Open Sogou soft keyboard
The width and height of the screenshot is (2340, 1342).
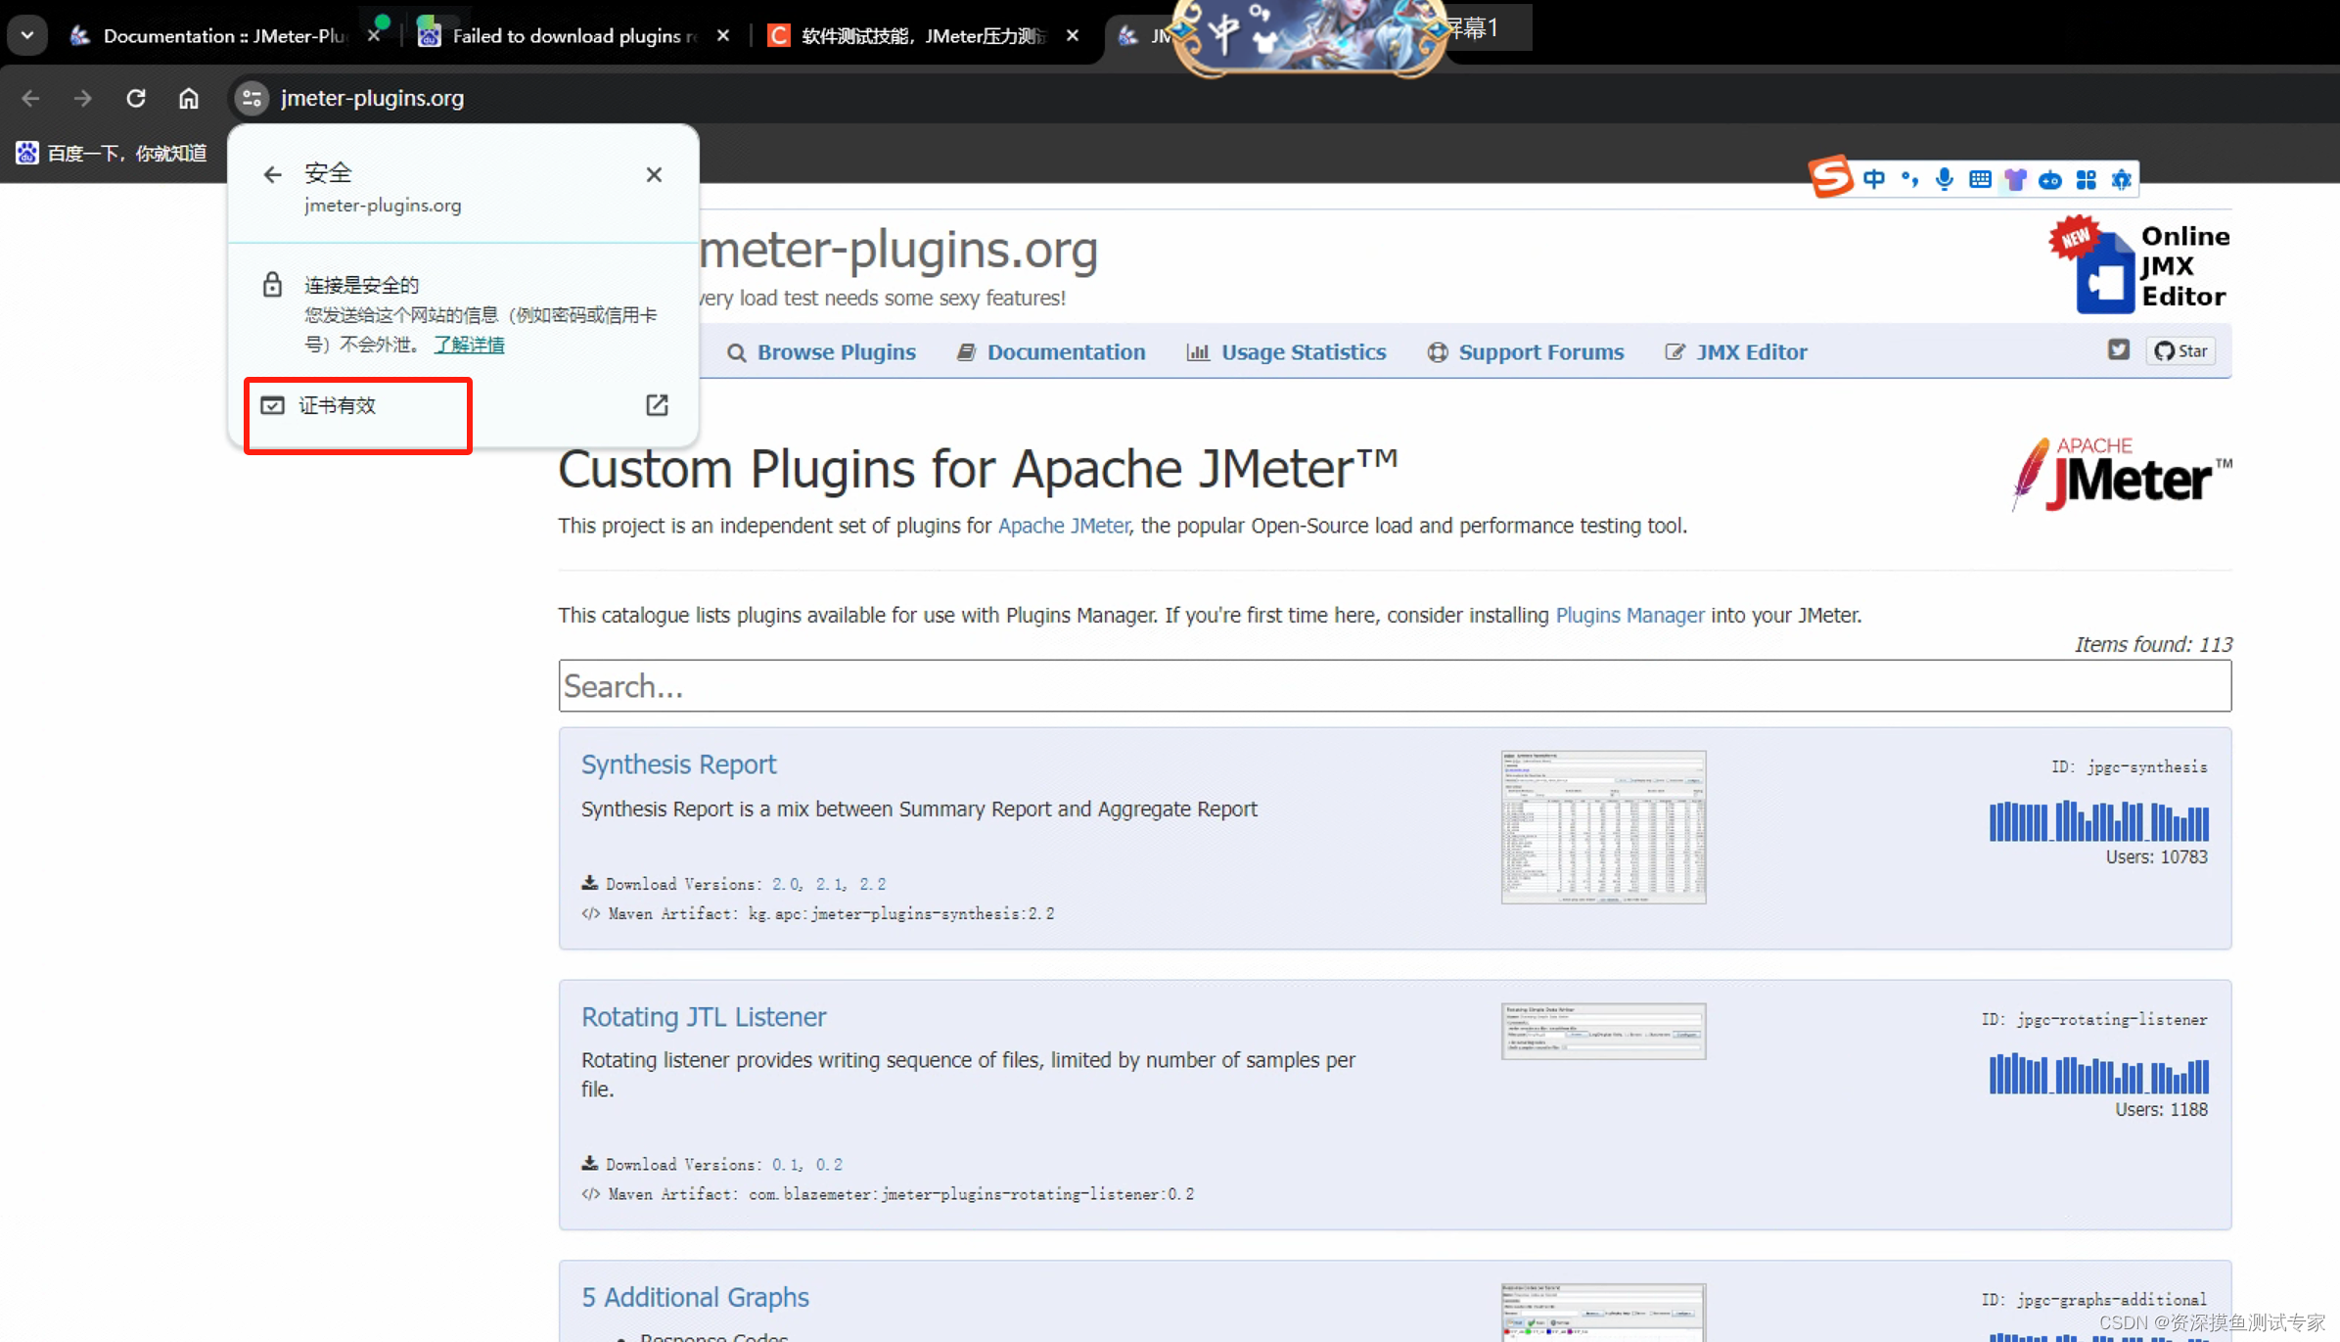point(1980,179)
